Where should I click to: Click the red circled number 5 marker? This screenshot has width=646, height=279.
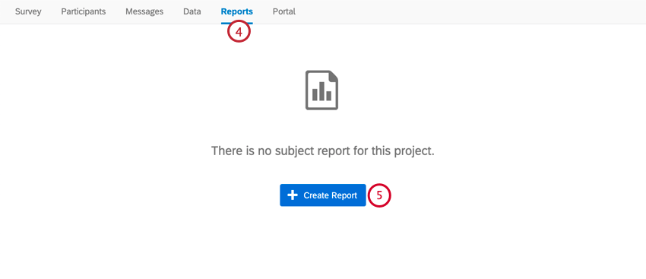tap(379, 195)
